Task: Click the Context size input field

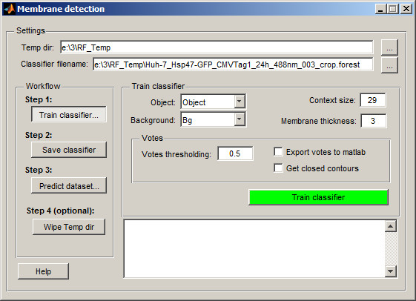Action: coord(372,100)
